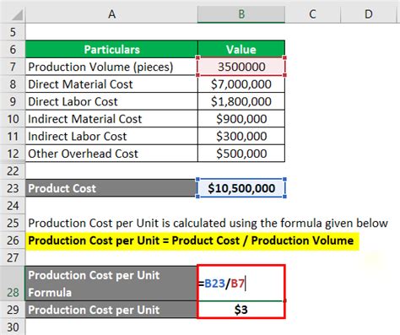Select the Indirect Material Cost cell
400x335 pixels.
(x=111, y=119)
